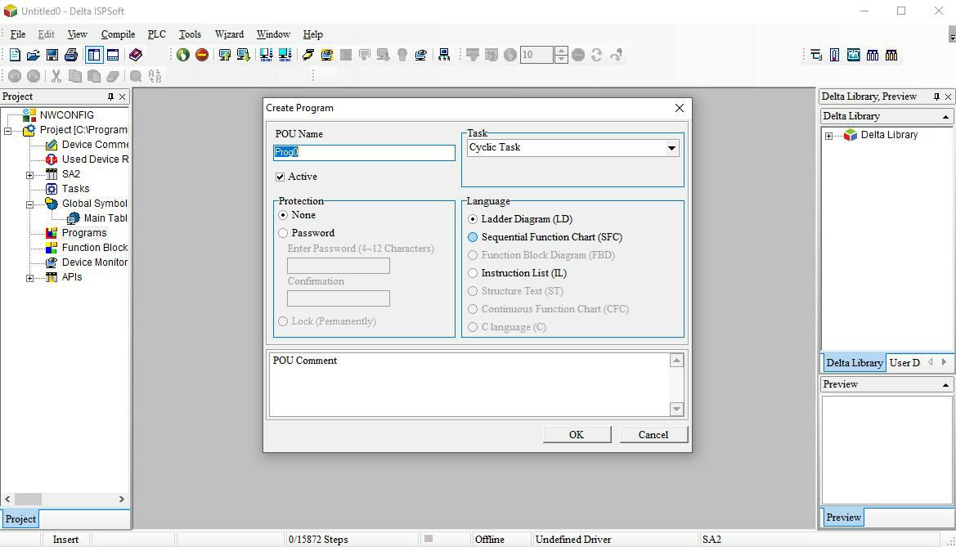The image size is (956, 547).
Task: Switch to the User D tab
Action: tap(904, 363)
